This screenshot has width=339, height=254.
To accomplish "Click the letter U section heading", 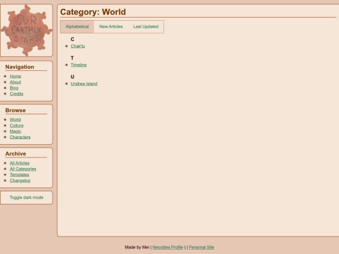I will click(x=72, y=77).
